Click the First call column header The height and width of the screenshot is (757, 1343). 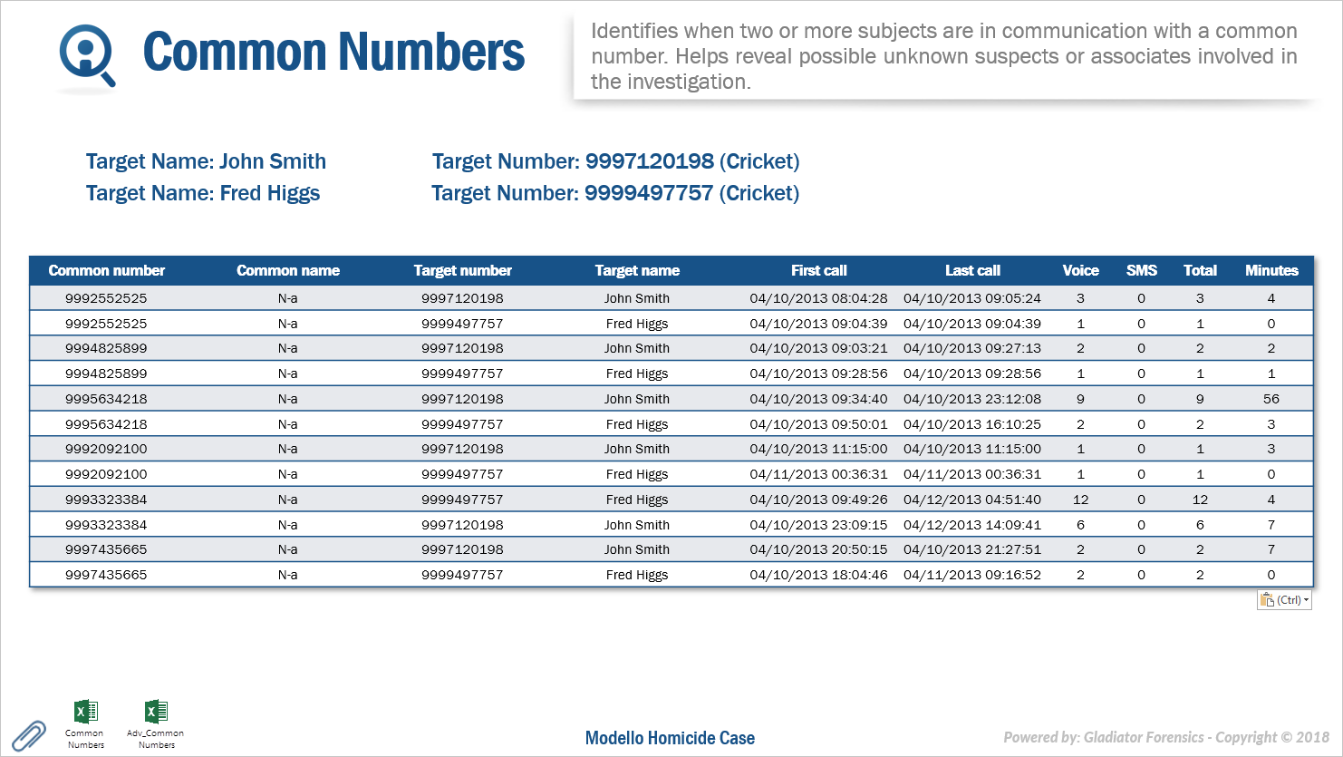818,270
